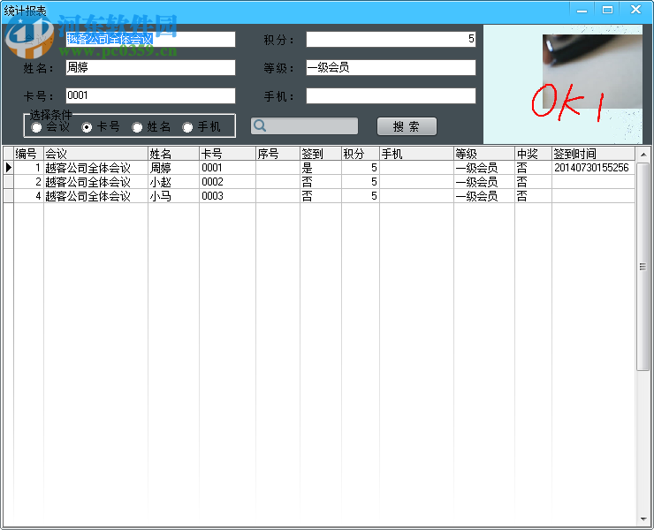Minimize the 统计报表 window
Screen dimensions: 654x530
(582, 10)
